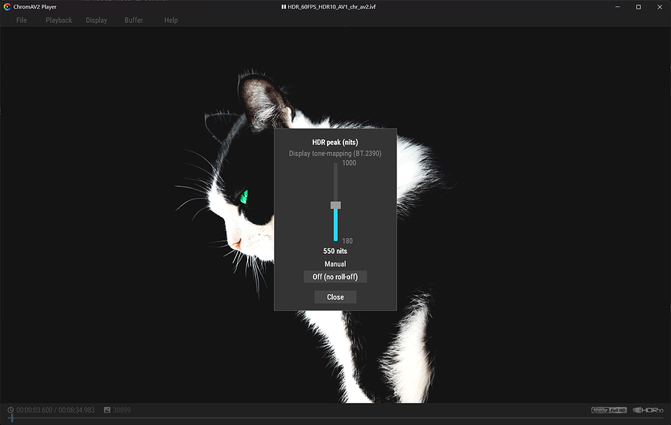Click the elapsed time readout 00:00:03.600

34,410
